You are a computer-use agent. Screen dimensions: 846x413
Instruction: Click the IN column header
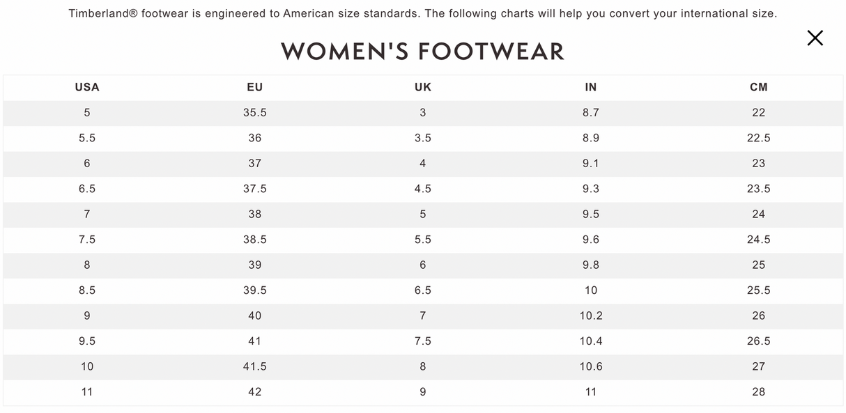(x=591, y=87)
